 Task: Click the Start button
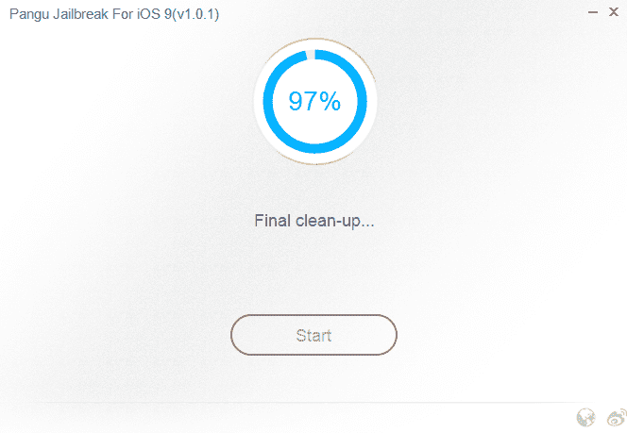tap(313, 335)
